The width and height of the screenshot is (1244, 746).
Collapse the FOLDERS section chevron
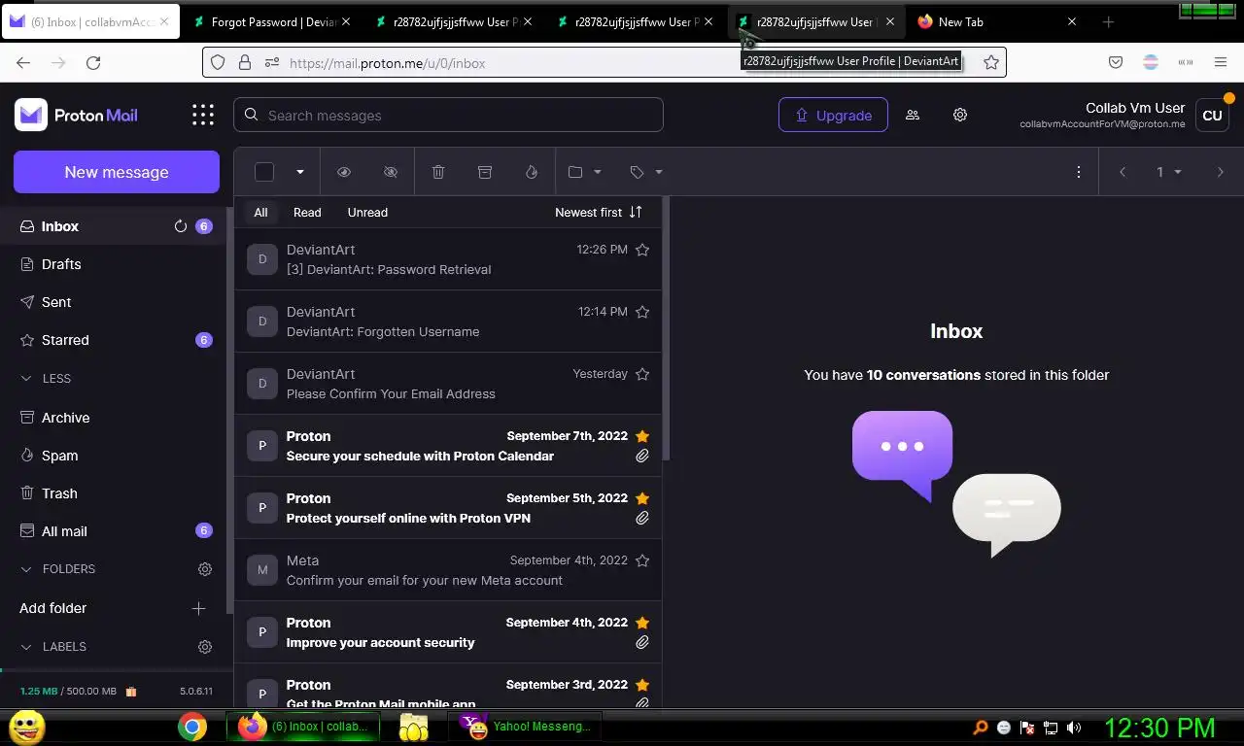tap(26, 569)
